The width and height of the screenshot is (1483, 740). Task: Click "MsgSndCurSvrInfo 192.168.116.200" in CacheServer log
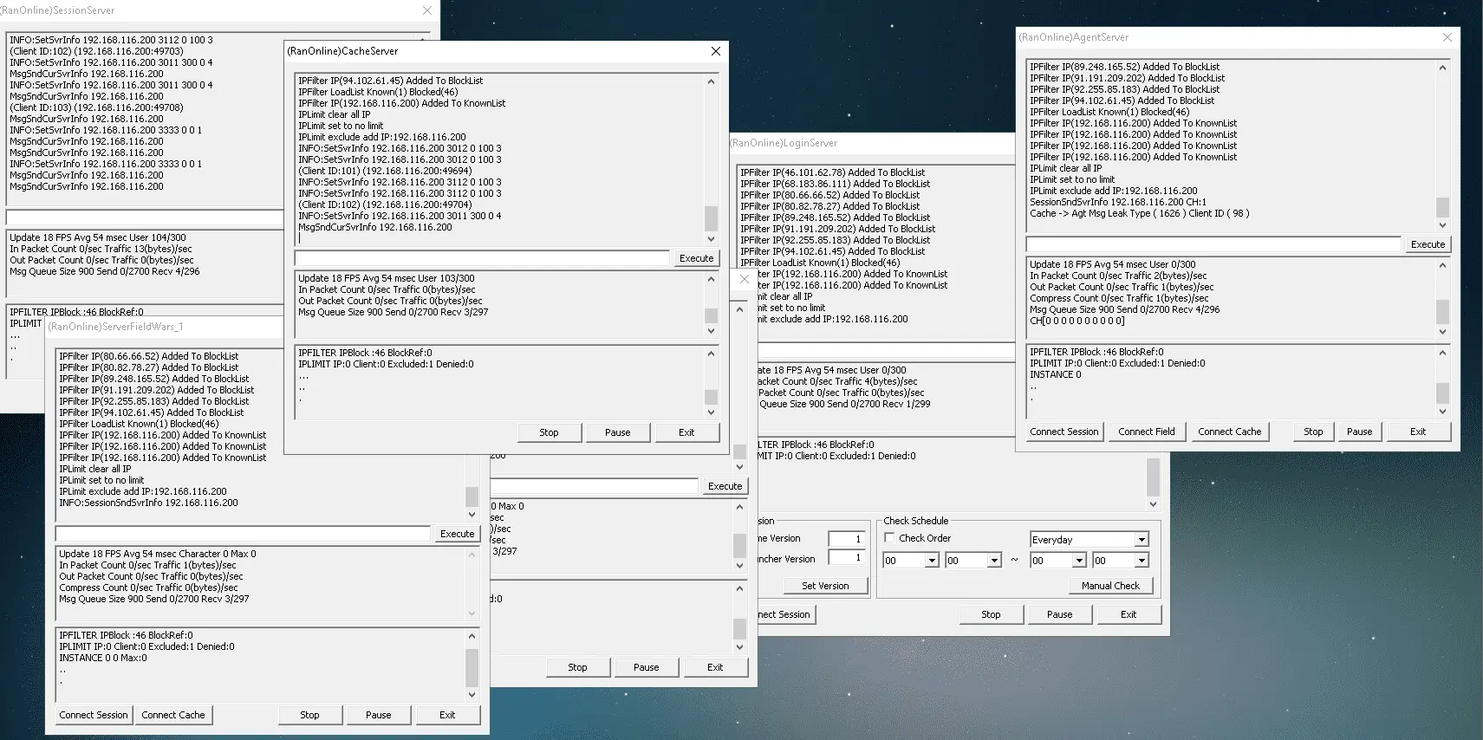coord(374,227)
